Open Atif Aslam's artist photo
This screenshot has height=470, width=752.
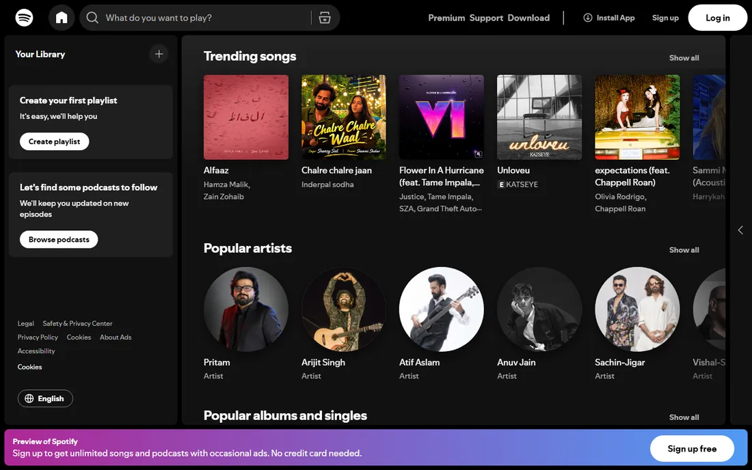pos(441,309)
